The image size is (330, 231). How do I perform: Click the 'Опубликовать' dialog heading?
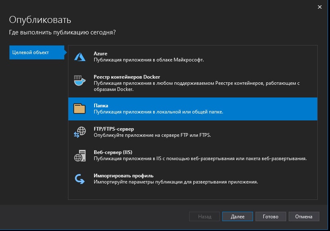pos(40,20)
